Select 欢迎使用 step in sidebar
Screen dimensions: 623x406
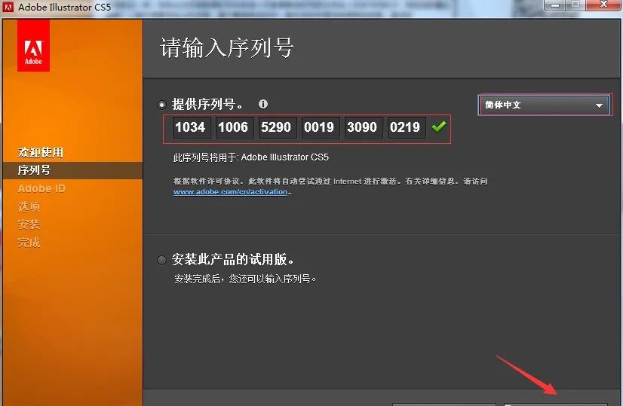pyautogui.click(x=41, y=152)
